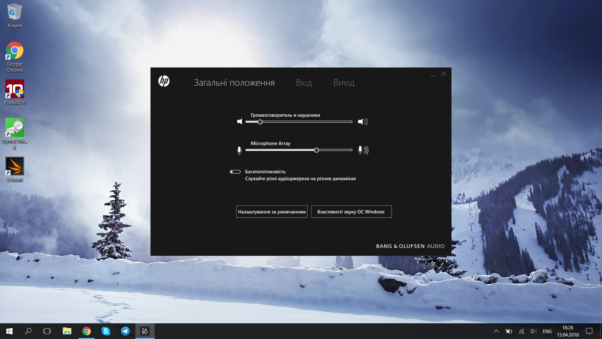602x339 pixels.
Task: Switch to the Вихід tab
Action: pos(344,83)
